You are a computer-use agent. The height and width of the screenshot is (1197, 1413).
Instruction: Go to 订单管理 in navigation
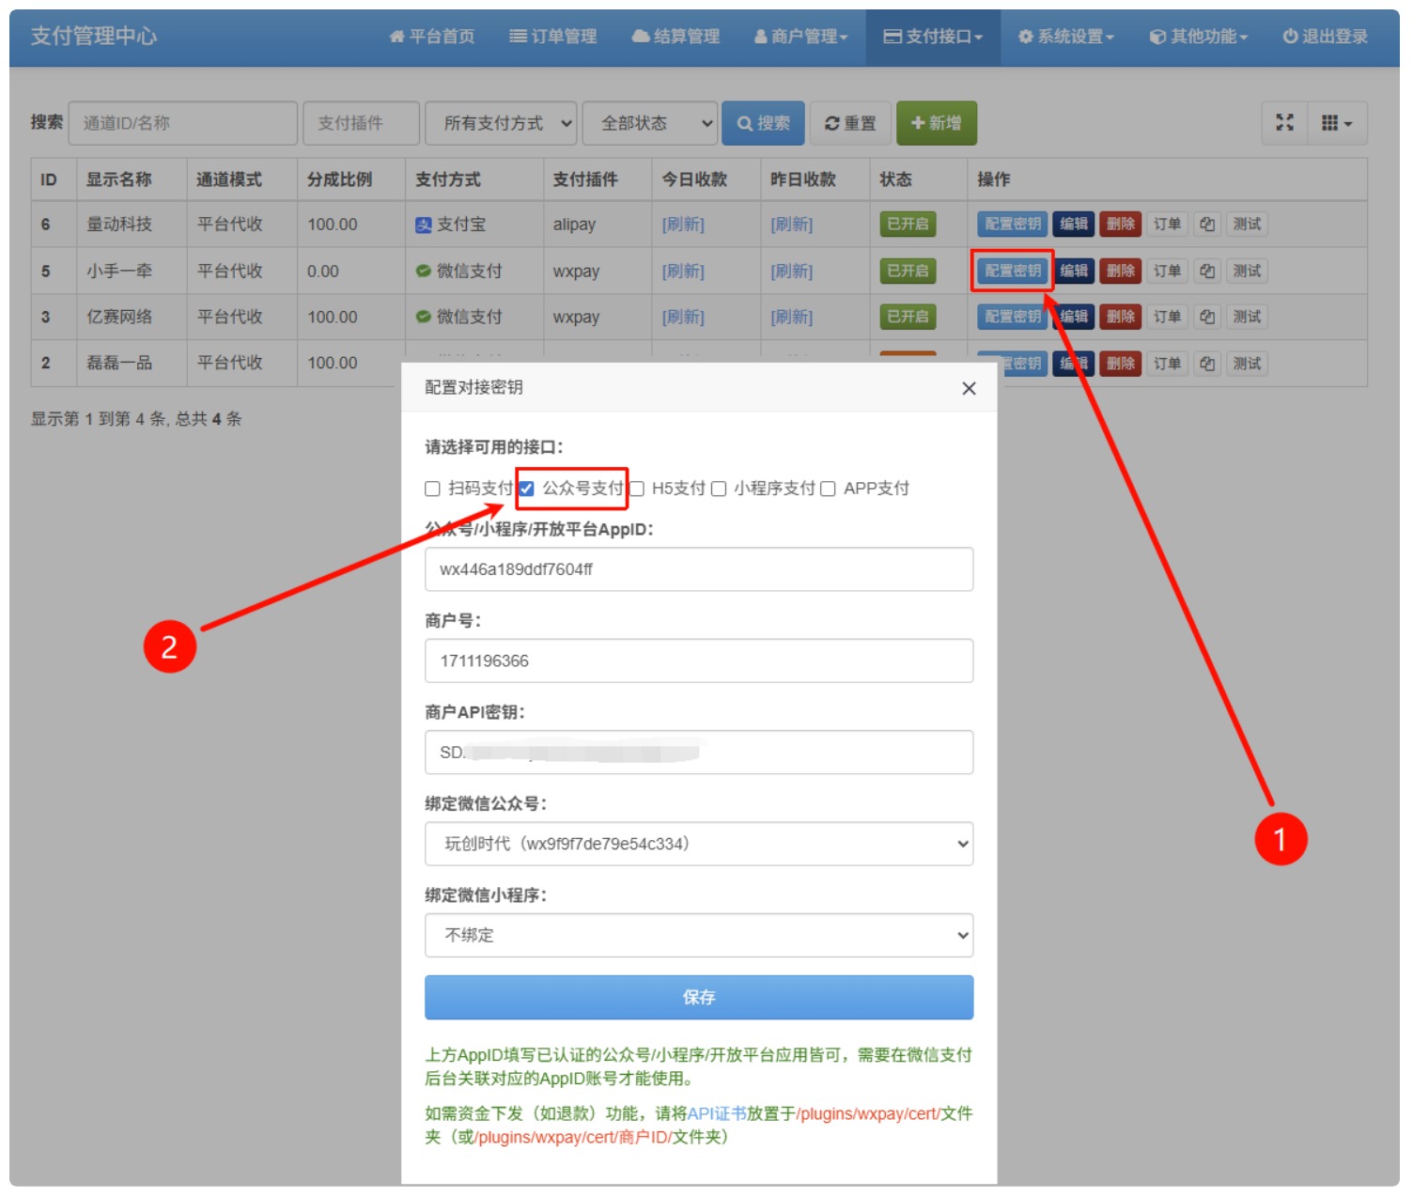click(x=553, y=37)
